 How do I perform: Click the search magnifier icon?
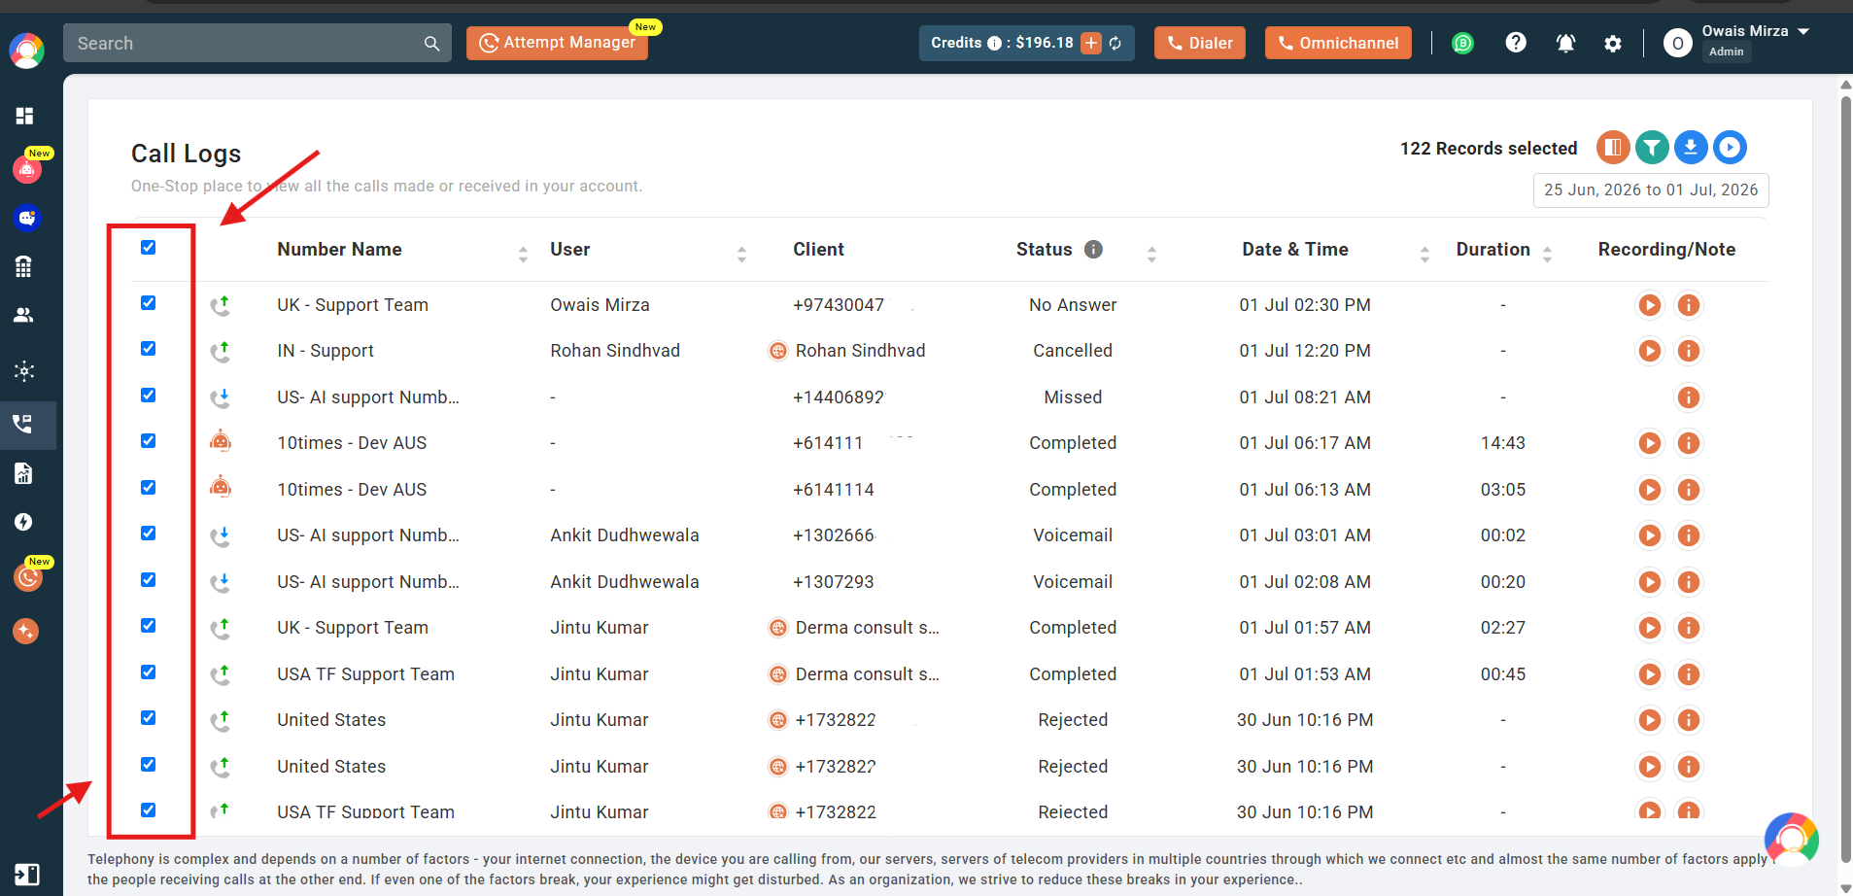[431, 44]
